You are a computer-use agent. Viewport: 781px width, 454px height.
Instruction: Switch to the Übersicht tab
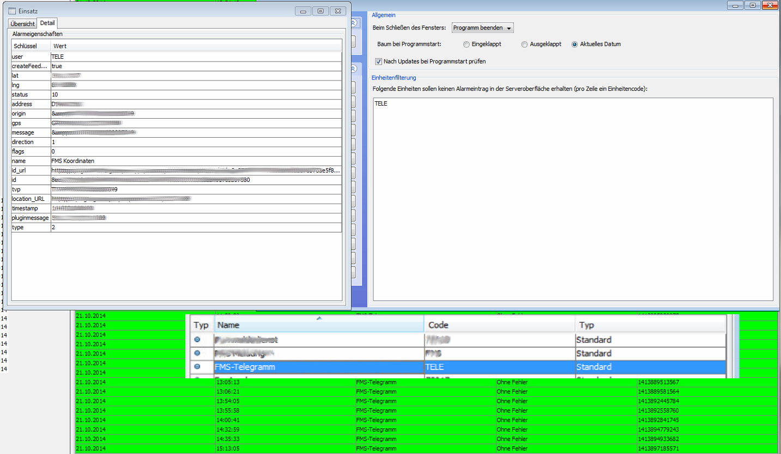pyautogui.click(x=22, y=24)
